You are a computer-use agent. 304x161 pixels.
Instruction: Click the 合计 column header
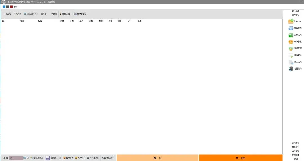[130, 21]
